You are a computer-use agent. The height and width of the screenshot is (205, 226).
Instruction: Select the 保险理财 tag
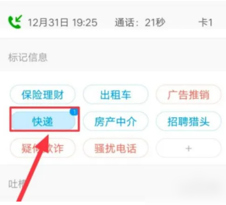[43, 94]
